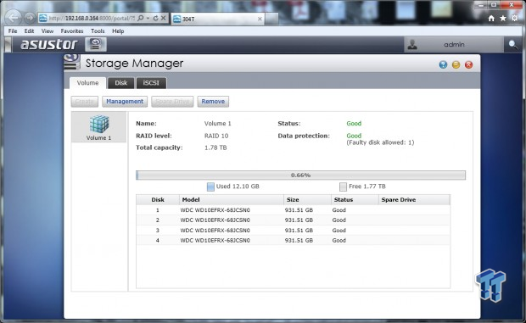Click the Management button
This screenshot has height=323, width=526.
(125, 101)
